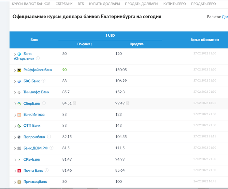Expand the СКБ-Банк row chevron
228x189 pixels.
15,160
